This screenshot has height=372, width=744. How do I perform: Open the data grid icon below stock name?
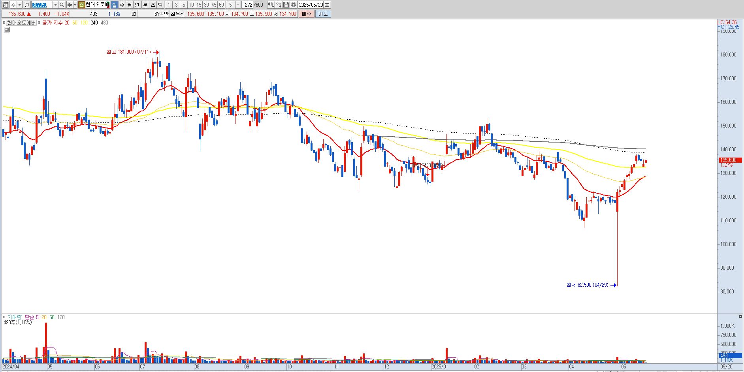(6, 29)
